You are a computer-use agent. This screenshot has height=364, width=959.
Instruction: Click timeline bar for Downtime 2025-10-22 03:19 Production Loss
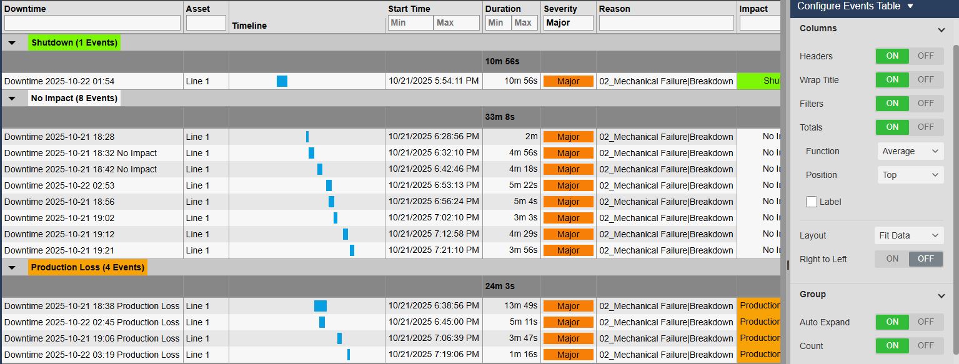[x=349, y=355]
